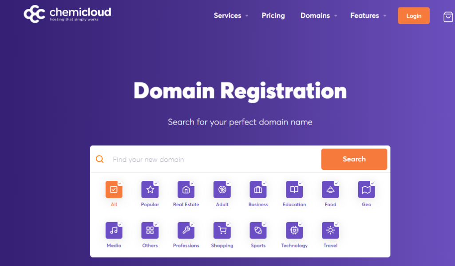
Task: Click the orange magnifier search icon
Action: (99, 159)
